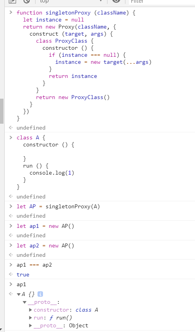
Task: Click 'return new ProxyClass()' code line
Action: pyautogui.click(x=73, y=97)
